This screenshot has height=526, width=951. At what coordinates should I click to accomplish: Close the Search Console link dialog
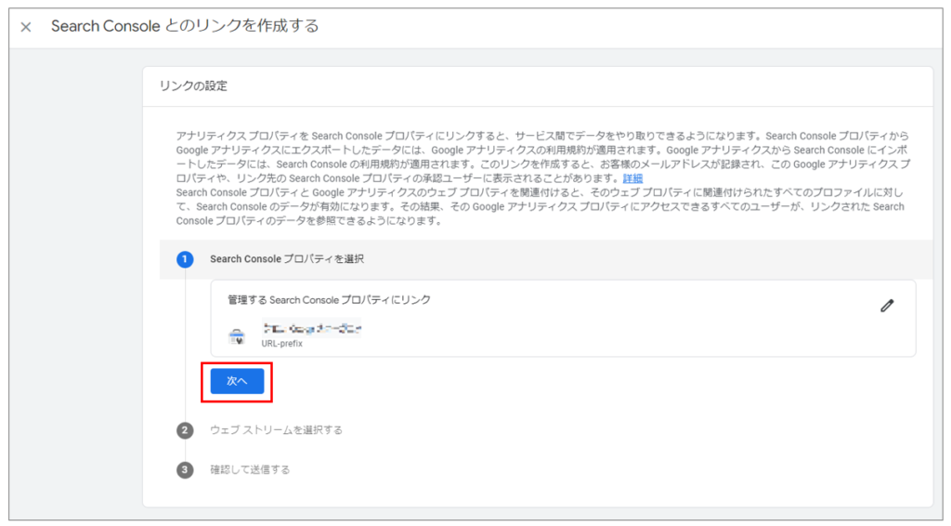point(25,27)
